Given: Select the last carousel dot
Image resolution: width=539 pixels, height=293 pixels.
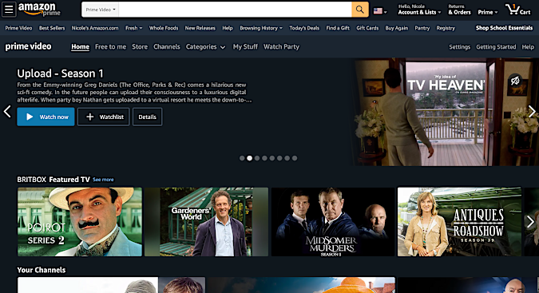Looking at the screenshot, I should click(295, 158).
